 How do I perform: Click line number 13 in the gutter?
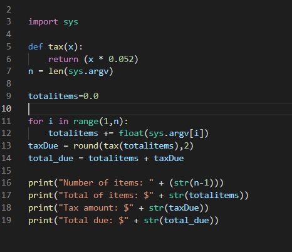(x=6, y=145)
